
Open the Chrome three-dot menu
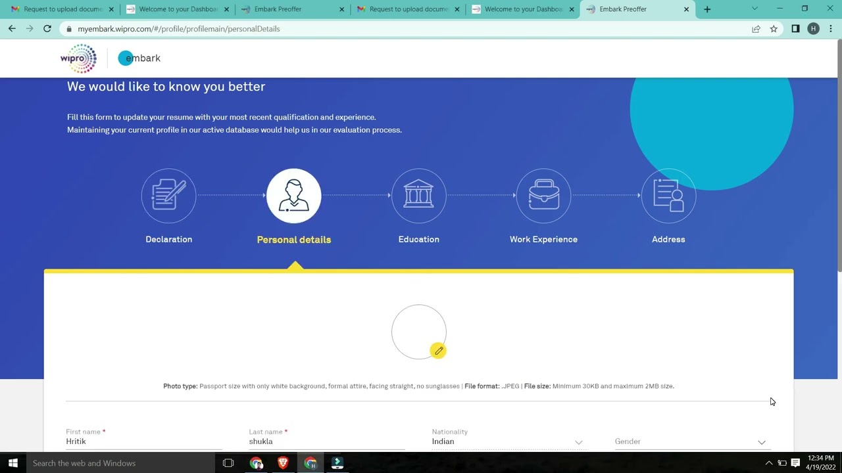tap(831, 29)
